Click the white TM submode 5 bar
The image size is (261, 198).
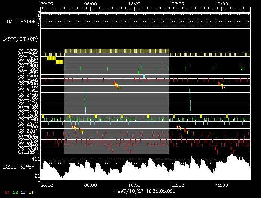tap(145, 13)
